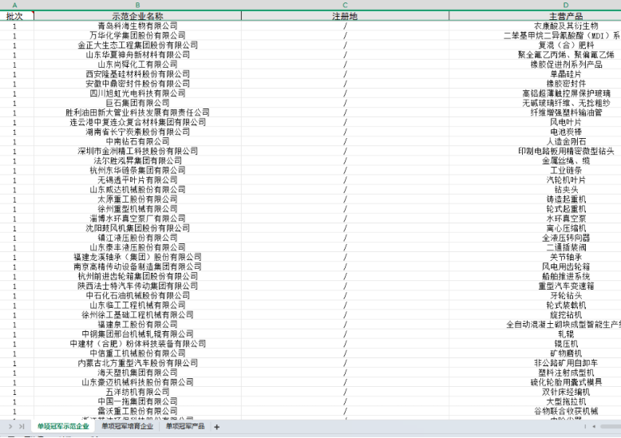The image size is (621, 438).
Task: Select cell 中南钻石有限公司
Action: click(137, 141)
